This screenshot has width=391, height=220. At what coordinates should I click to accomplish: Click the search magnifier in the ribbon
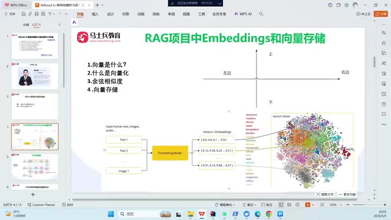click(261, 14)
